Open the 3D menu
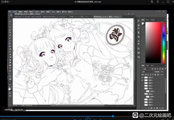Screen dimensions: 174x120 click(53, 12)
